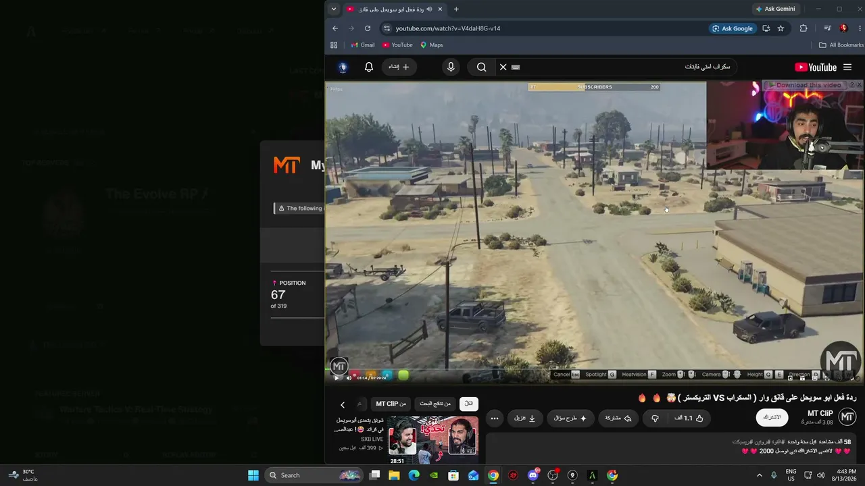This screenshot has width=865, height=486.
Task: Open the All Bookmarks folder
Action: (x=841, y=45)
